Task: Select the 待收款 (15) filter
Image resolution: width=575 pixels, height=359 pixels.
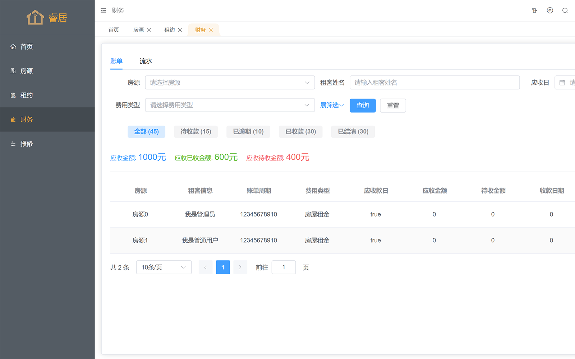Action: click(x=195, y=131)
